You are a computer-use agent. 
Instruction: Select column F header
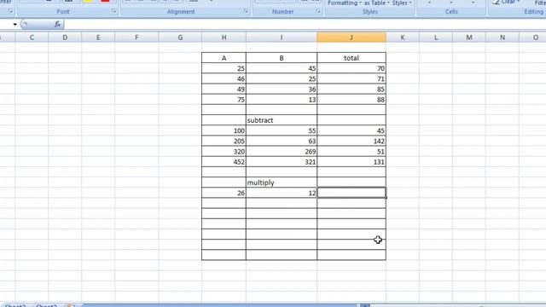pyautogui.click(x=136, y=38)
